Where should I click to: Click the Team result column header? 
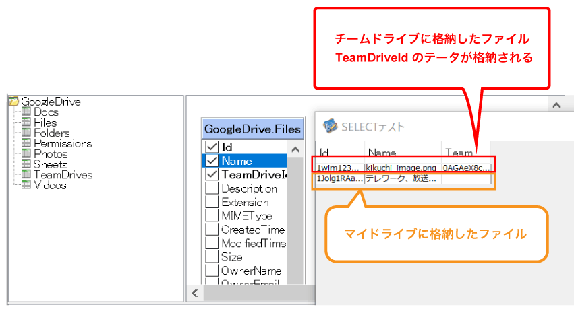pyautogui.click(x=465, y=152)
